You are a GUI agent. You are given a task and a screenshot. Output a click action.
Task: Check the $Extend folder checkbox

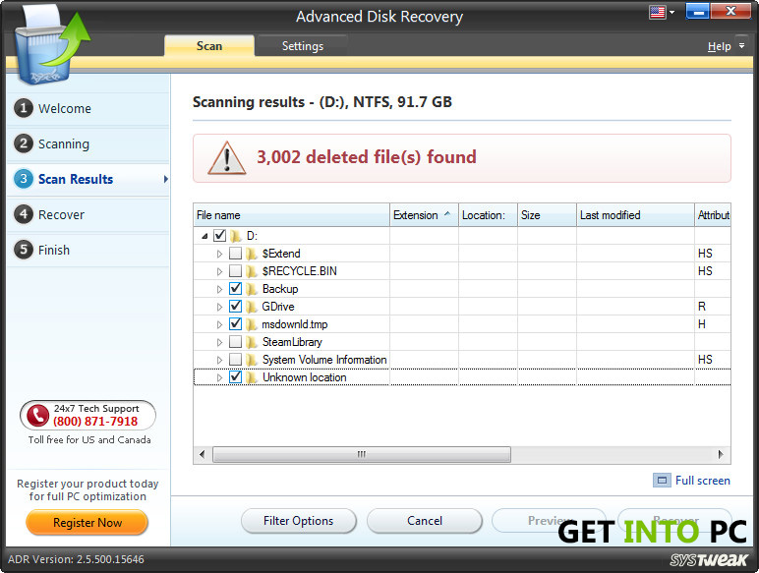coord(235,254)
